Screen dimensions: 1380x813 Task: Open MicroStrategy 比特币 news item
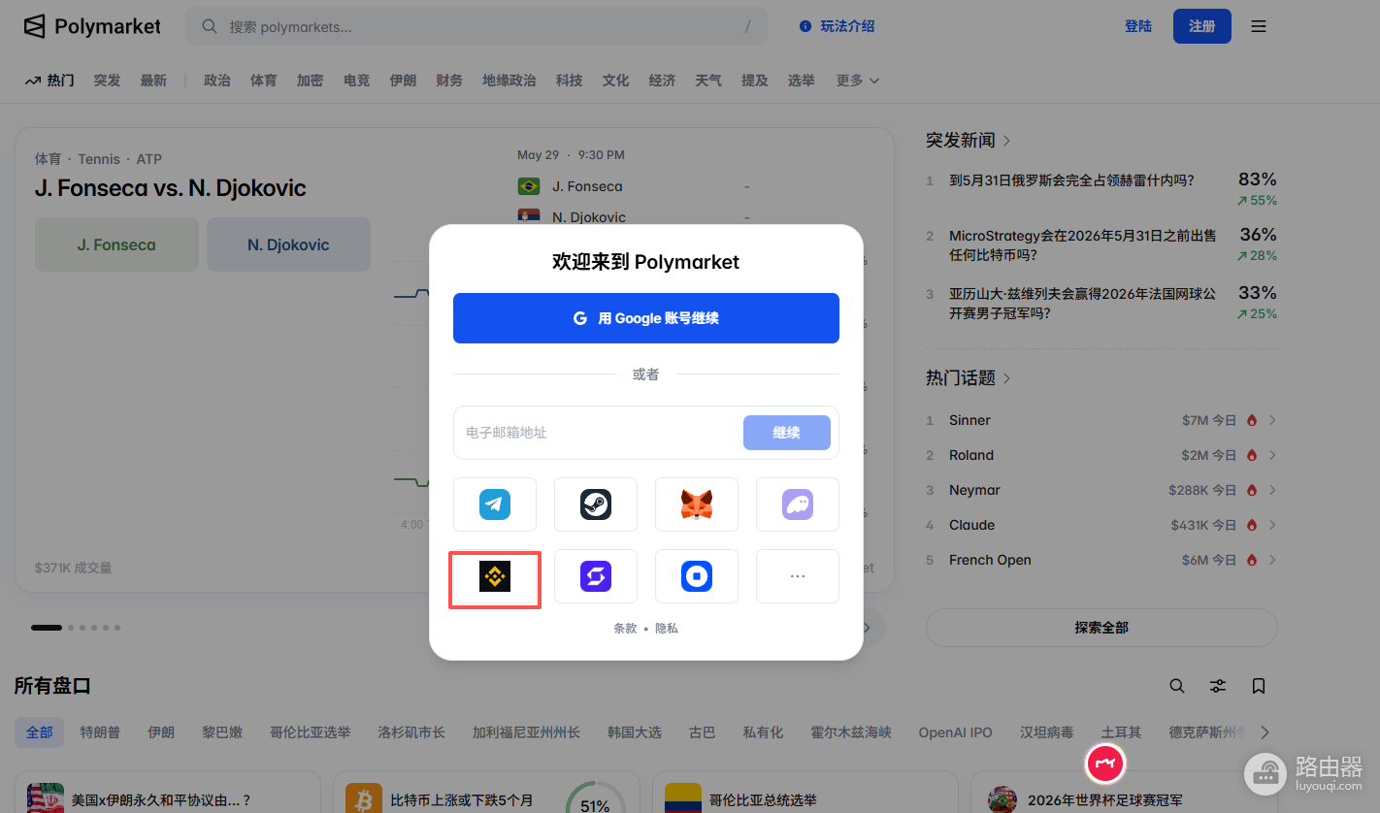(1082, 245)
